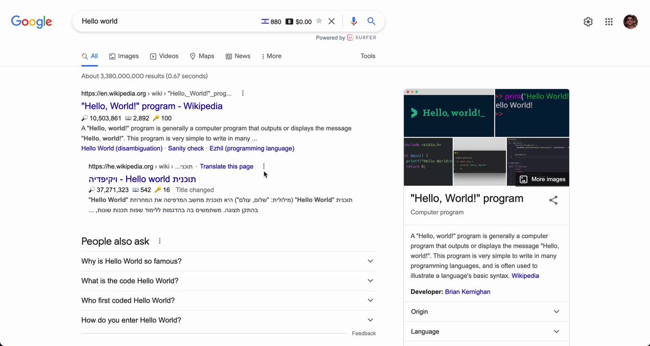
Task: Click the 'People also ask' heading
Action: coord(115,241)
